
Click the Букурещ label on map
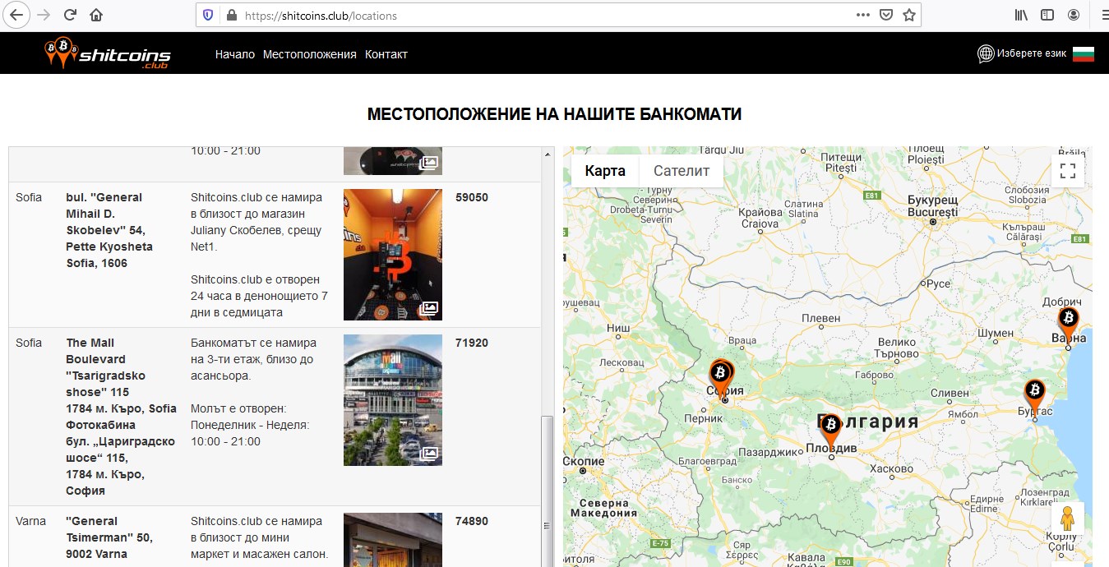click(933, 200)
